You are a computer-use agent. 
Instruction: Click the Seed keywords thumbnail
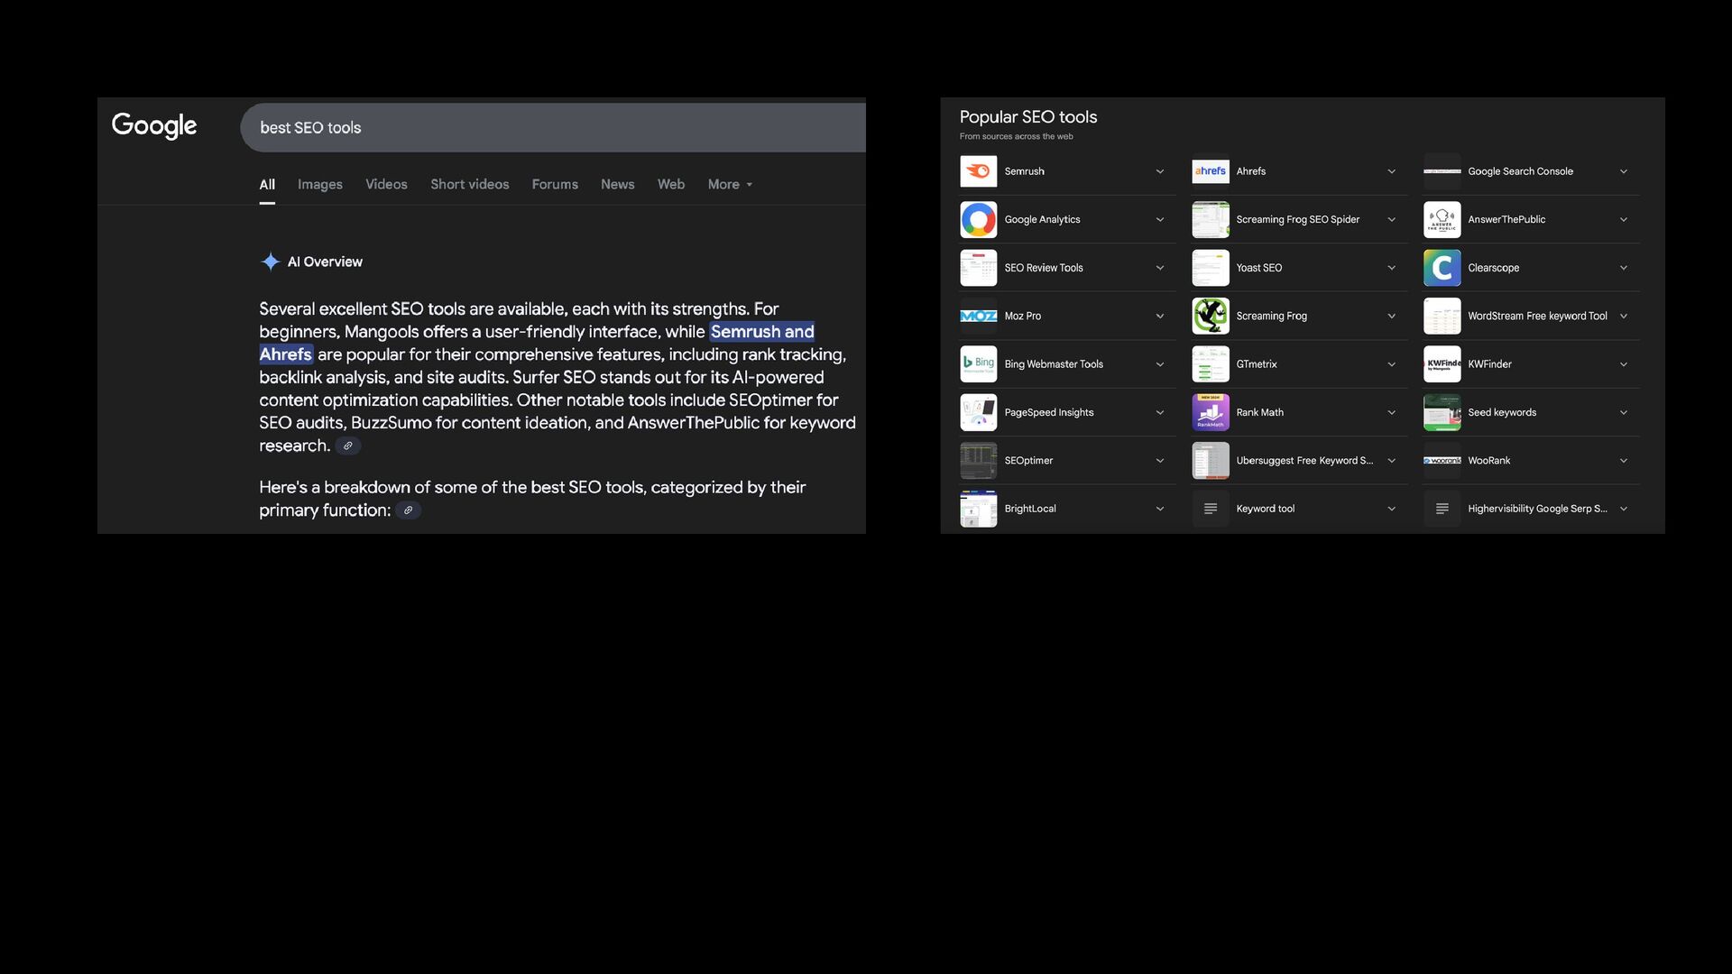tap(1442, 412)
